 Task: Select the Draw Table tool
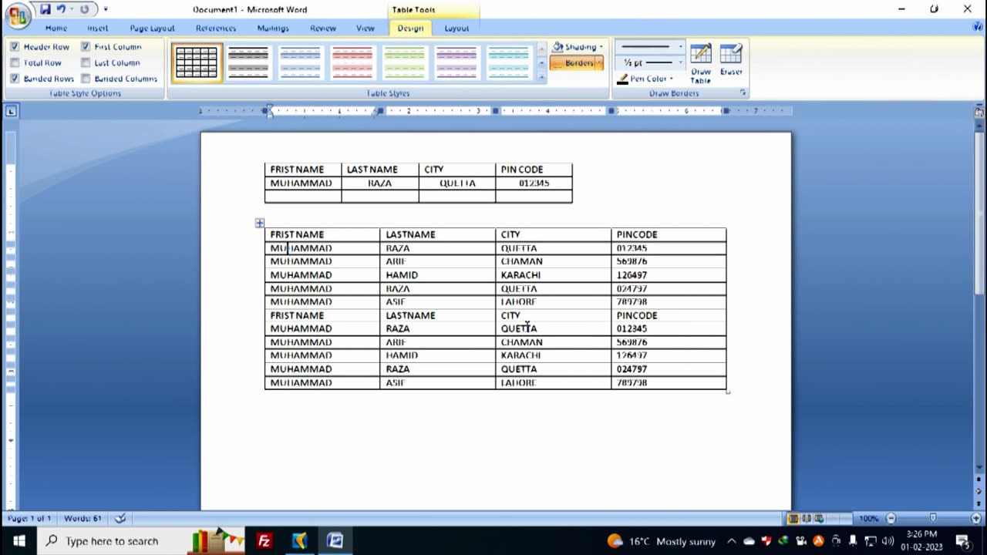click(700, 63)
